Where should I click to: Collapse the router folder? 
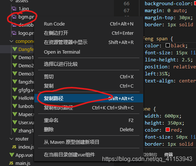click(11, 139)
